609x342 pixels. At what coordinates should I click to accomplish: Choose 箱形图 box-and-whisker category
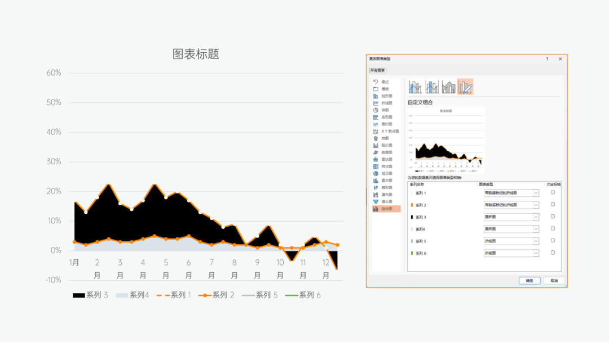point(386,187)
